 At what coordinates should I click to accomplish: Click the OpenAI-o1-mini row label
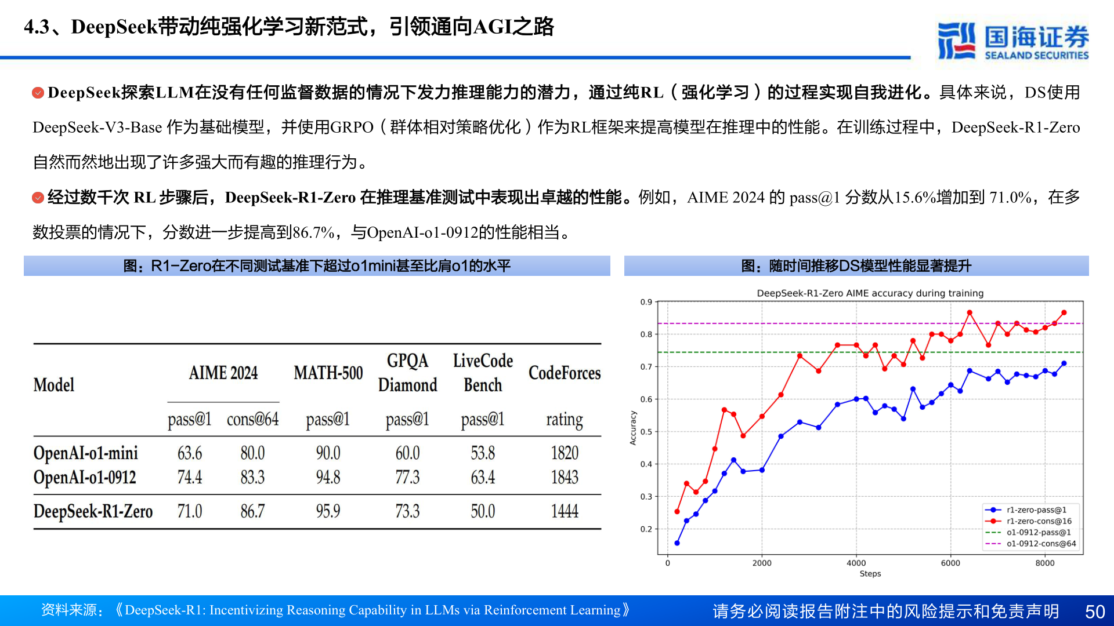86,453
